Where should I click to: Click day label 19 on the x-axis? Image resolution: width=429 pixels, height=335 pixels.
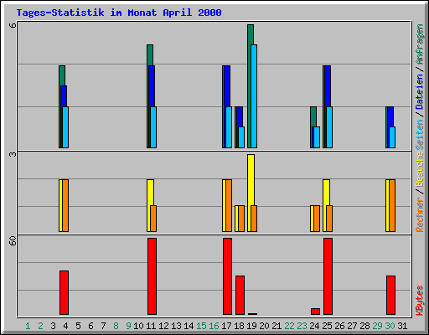[251, 326]
